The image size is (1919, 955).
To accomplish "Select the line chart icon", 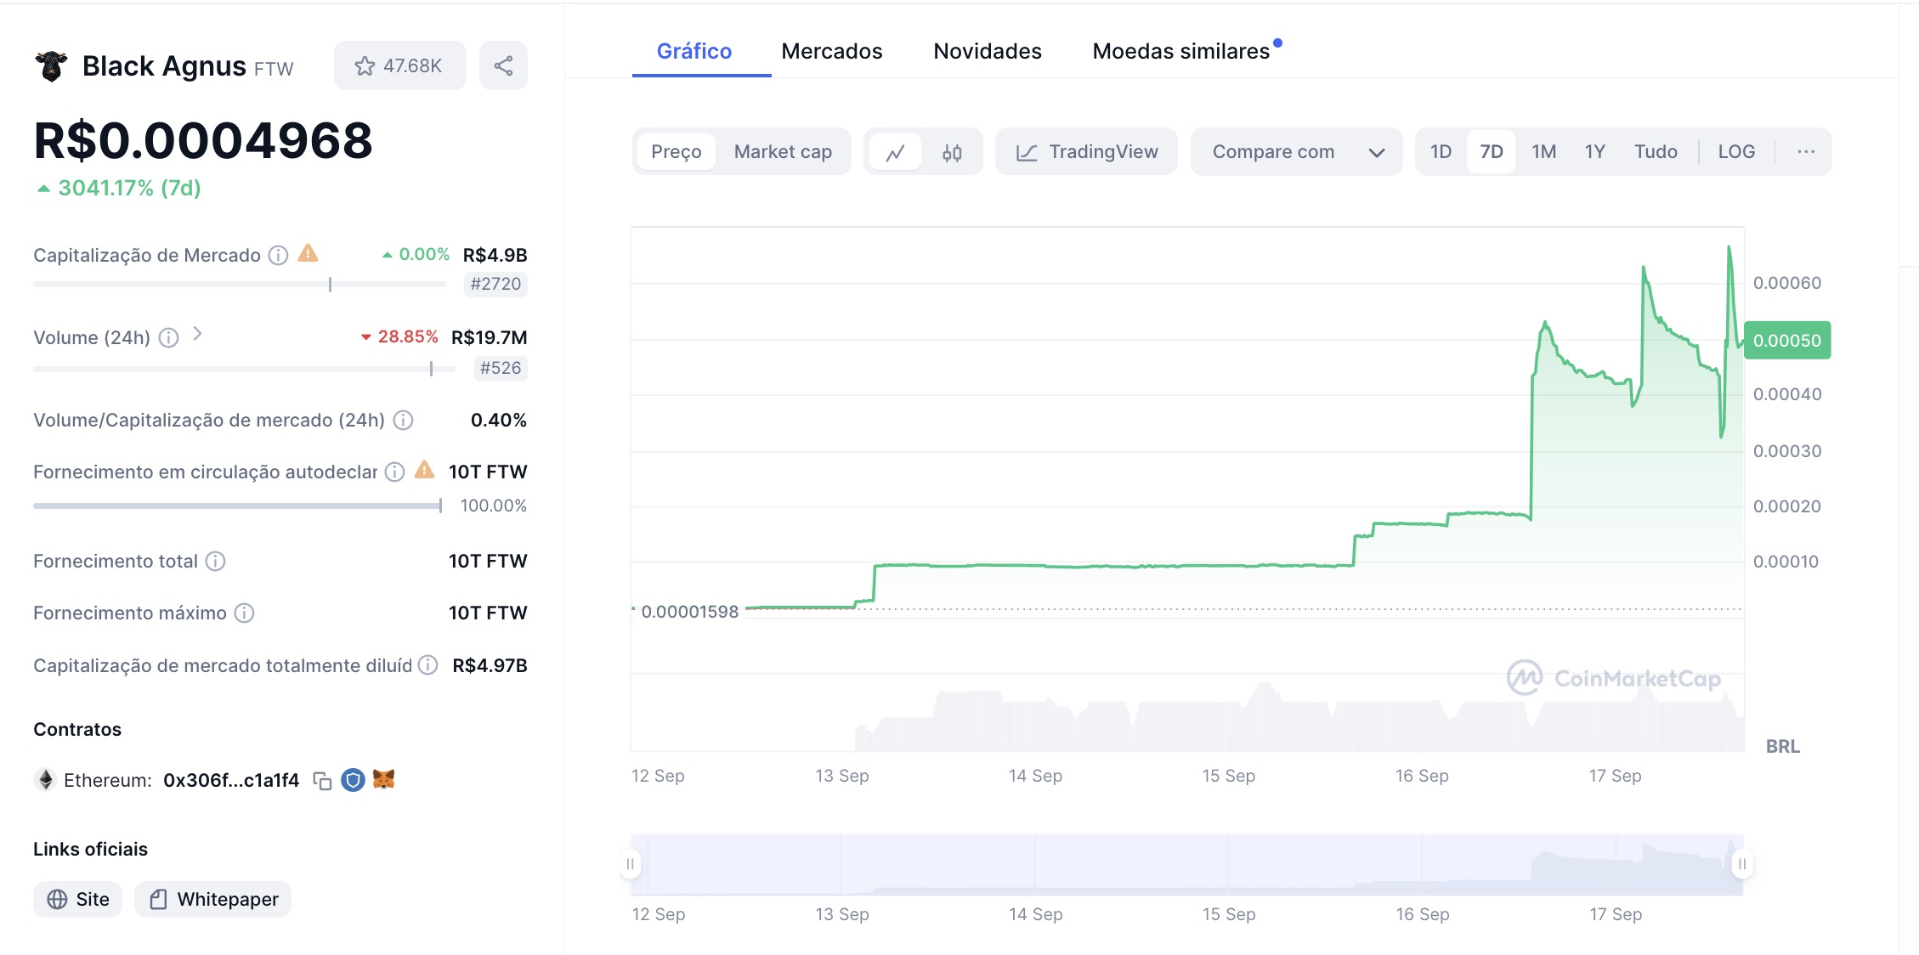I will click(x=895, y=152).
